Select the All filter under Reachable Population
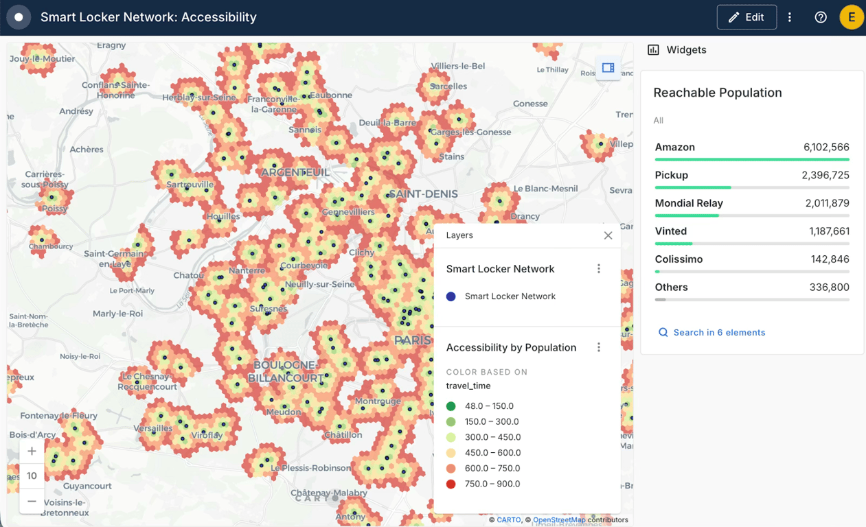Viewport: 866px width, 527px height. [658, 120]
